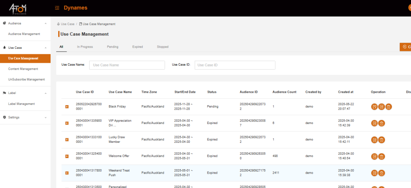
Task: Delete the Welcome Offer use case
Action: click(382, 156)
